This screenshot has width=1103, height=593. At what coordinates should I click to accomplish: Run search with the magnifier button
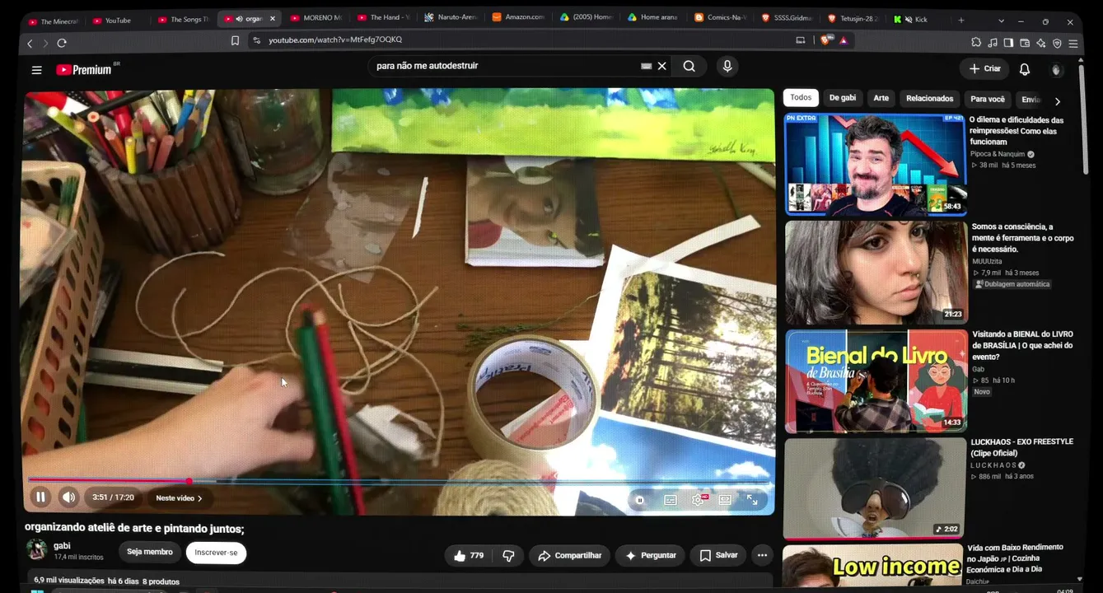pos(689,67)
